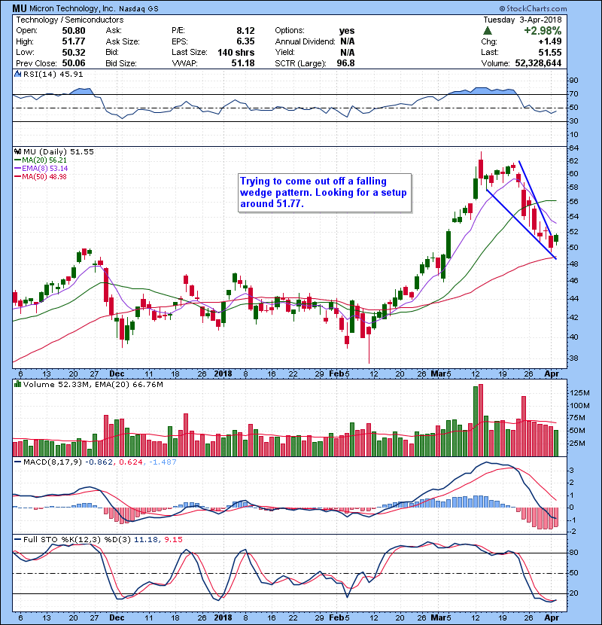The image size is (602, 625).
Task: Click the Prev Close value 50.06
Action: [x=73, y=63]
